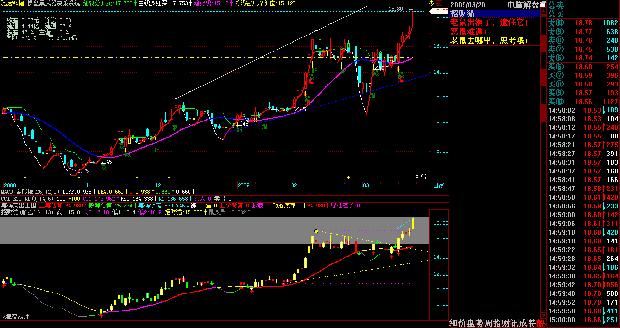The height and width of the screenshot is (328, 620).
Task: Click sell level 10 price 18.78
Action: [584, 23]
